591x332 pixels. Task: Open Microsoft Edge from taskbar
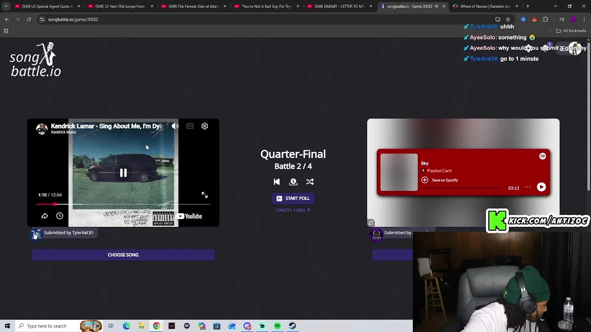[127, 326]
